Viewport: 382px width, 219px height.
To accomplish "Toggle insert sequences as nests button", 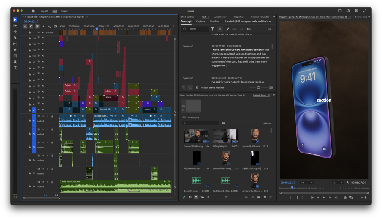I will tap(25, 27).
